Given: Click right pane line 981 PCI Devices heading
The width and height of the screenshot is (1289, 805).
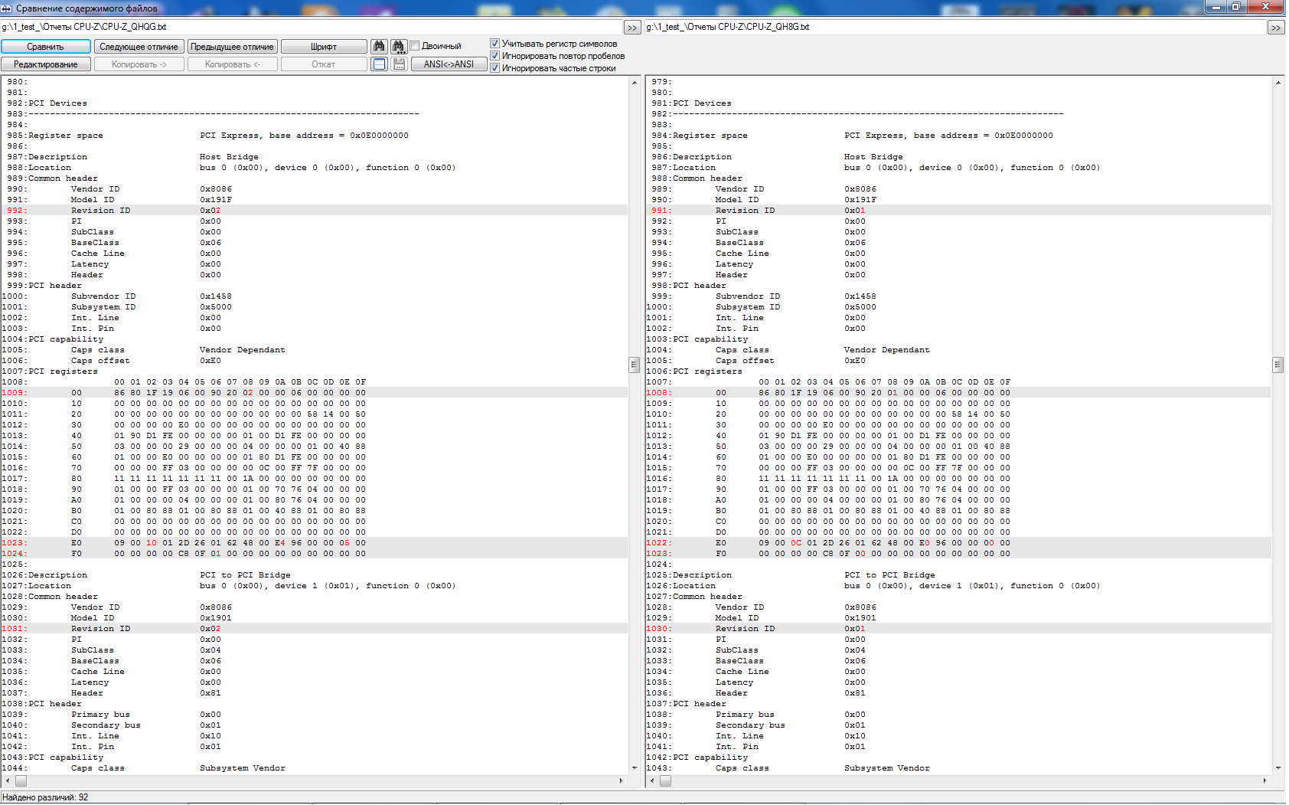Looking at the screenshot, I should 702,103.
